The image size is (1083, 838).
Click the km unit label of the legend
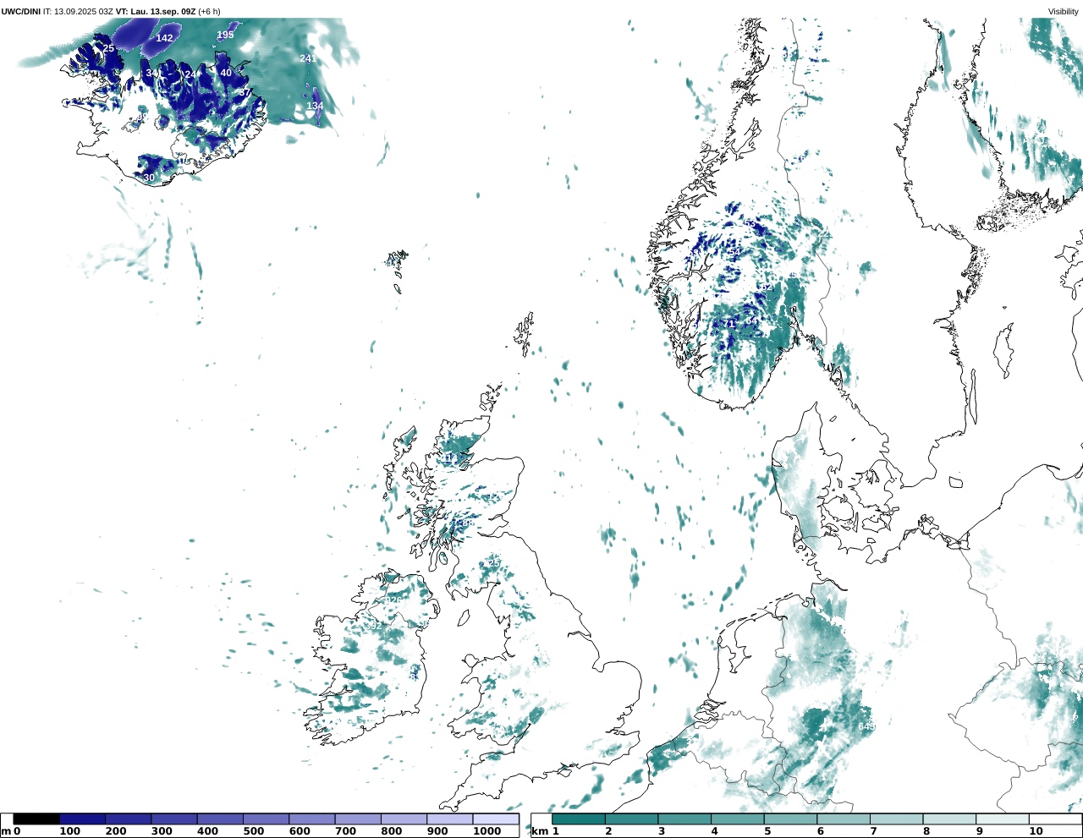click(540, 832)
